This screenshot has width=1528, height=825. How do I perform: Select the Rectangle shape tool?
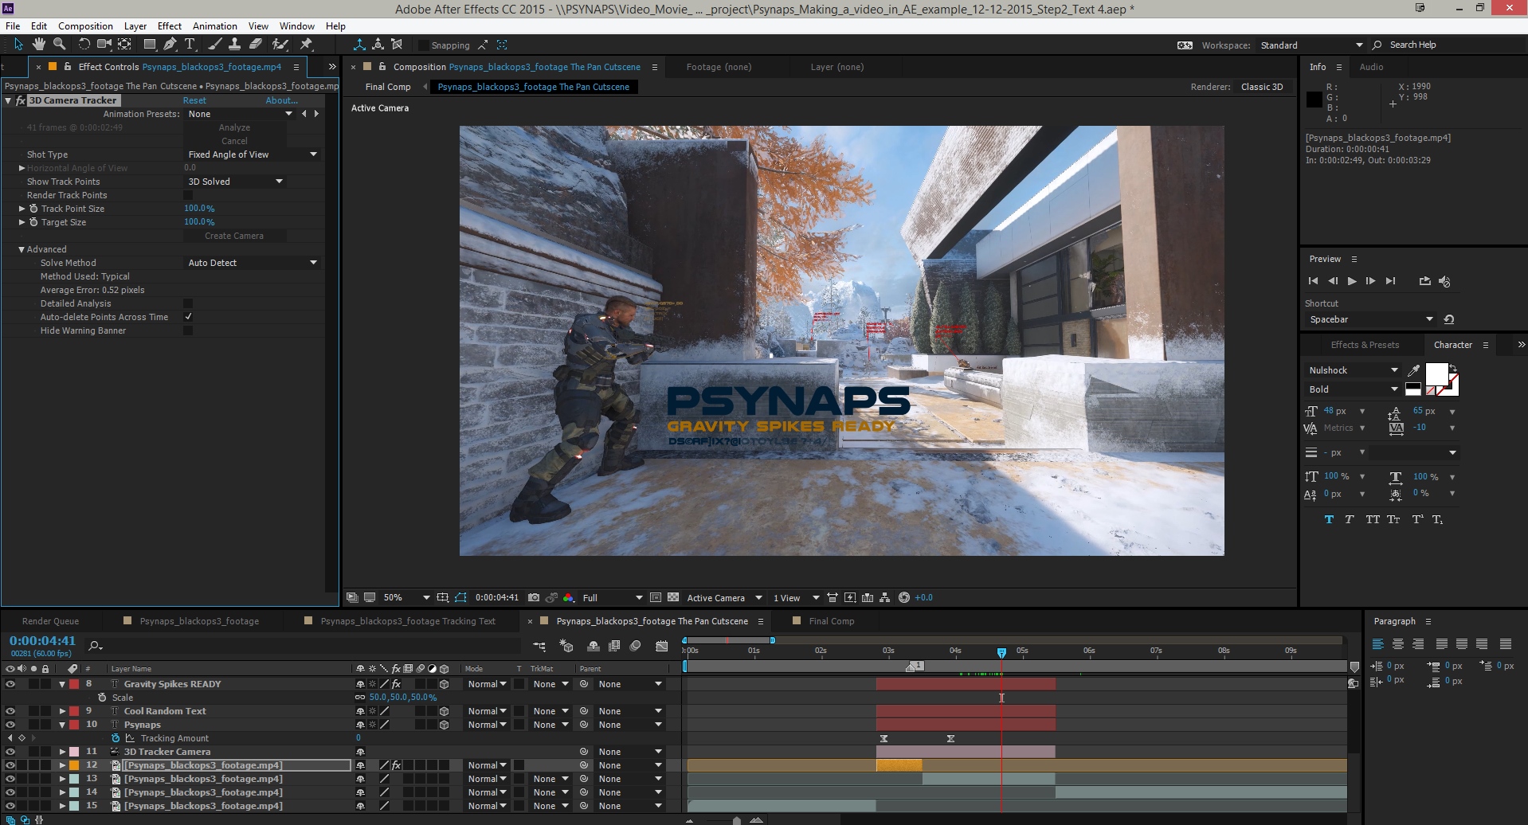(149, 45)
